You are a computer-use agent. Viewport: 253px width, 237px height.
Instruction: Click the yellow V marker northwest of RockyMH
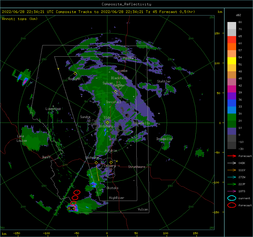58,69
